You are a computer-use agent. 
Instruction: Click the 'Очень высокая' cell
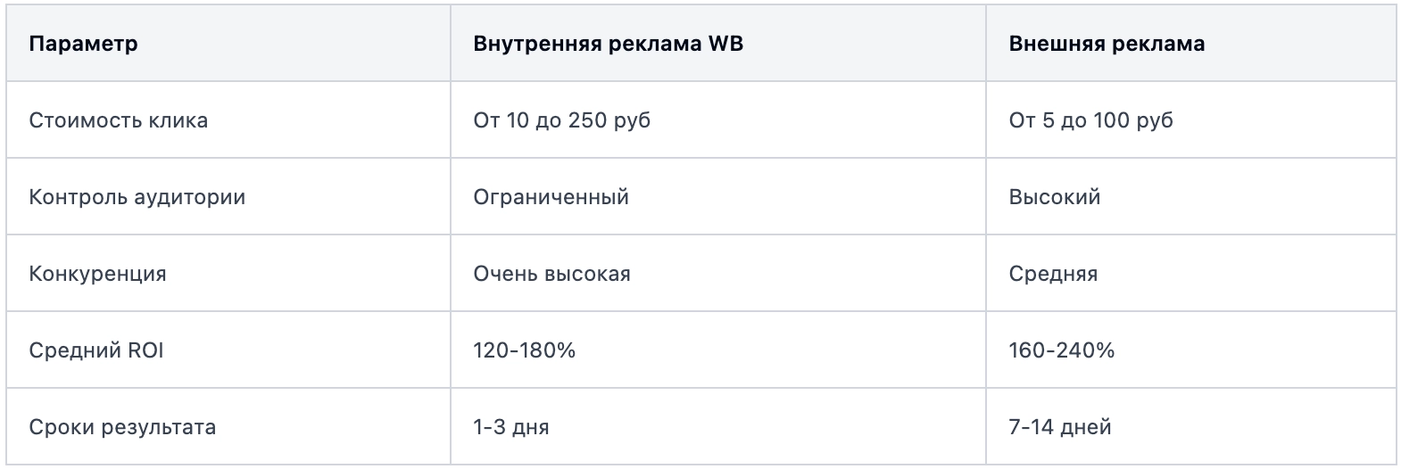(x=552, y=274)
